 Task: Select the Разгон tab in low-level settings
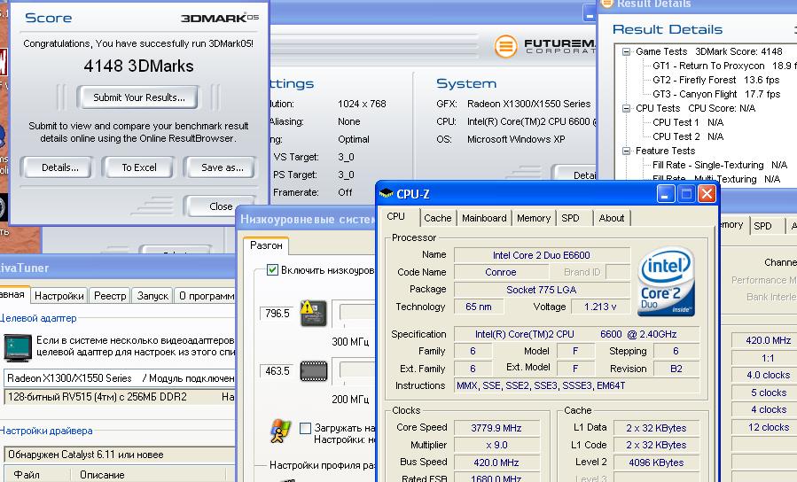click(266, 245)
